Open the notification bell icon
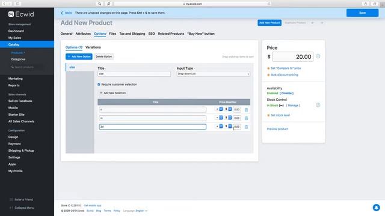The width and height of the screenshot is (385, 216). click(376, 208)
